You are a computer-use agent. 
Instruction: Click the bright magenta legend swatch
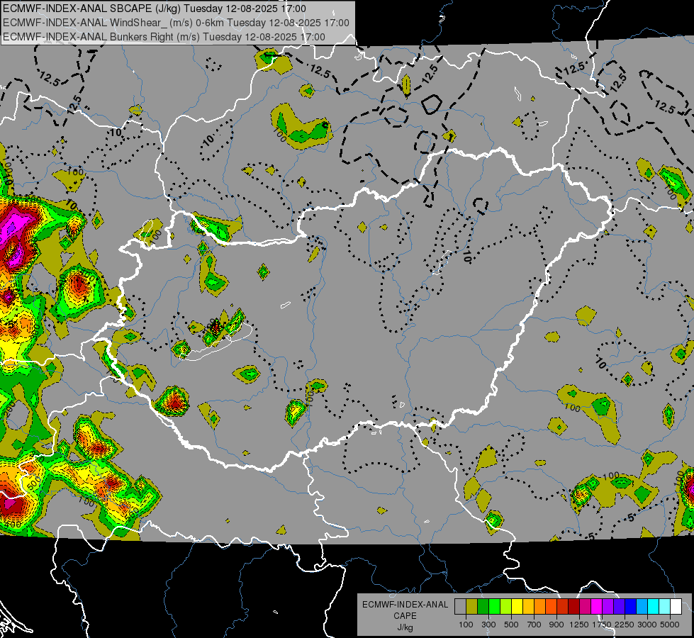tap(597, 606)
